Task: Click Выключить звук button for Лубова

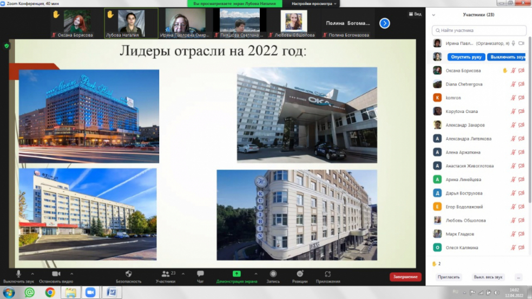Action: 507,57
